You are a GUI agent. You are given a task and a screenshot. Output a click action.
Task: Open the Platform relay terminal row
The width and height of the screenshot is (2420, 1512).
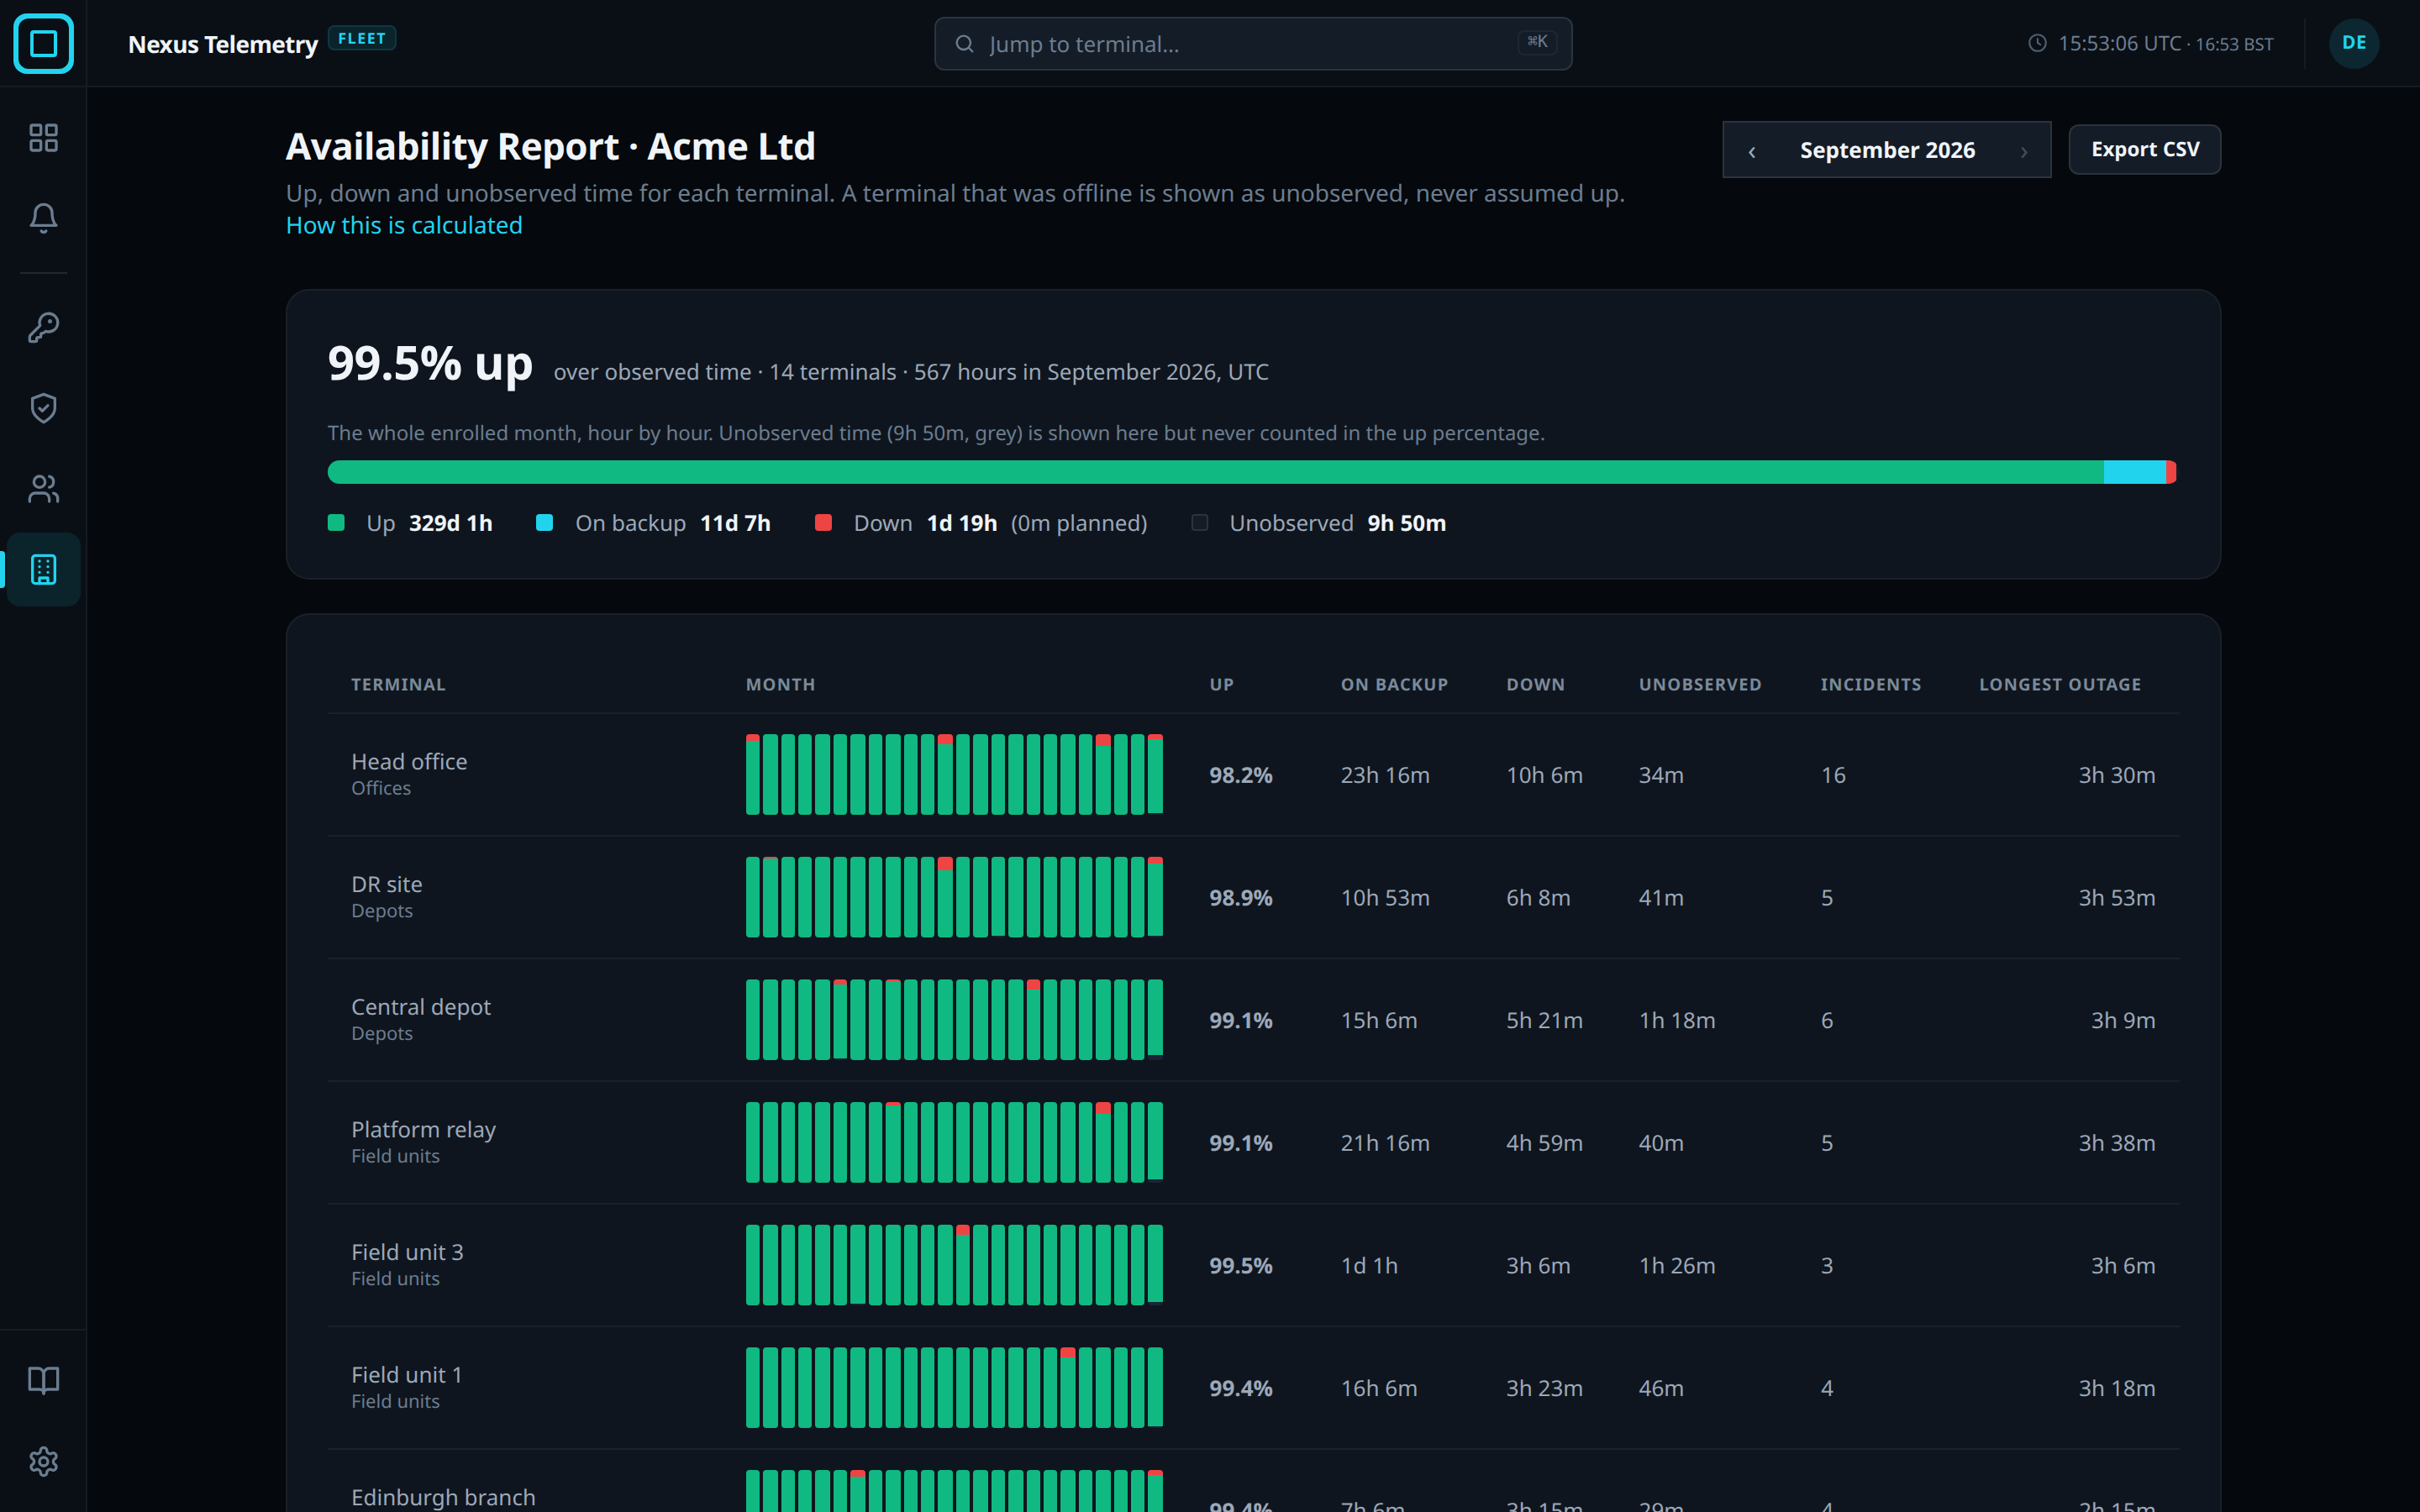pyautogui.click(x=1253, y=1143)
